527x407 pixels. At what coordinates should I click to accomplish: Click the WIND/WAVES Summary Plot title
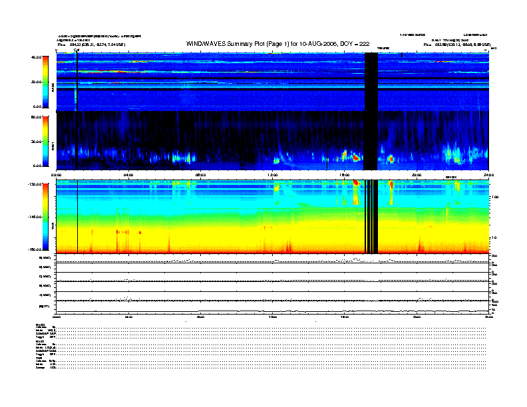pos(277,44)
